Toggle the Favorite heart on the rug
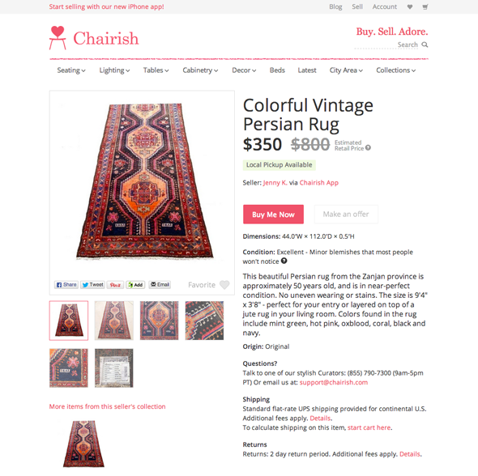The image size is (478, 476). (x=224, y=285)
